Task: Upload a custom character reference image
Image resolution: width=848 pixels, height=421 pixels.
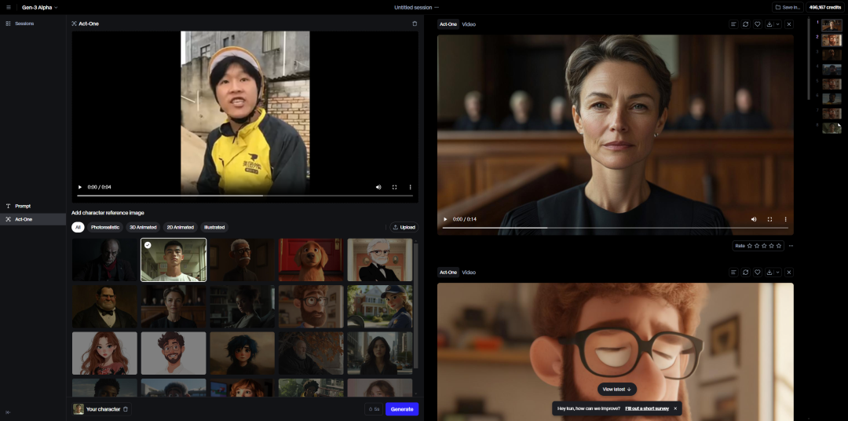Action: tap(404, 227)
